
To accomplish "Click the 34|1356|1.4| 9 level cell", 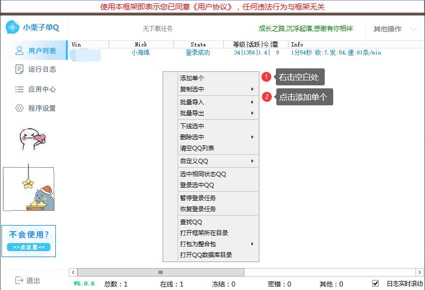I will [x=257, y=52].
